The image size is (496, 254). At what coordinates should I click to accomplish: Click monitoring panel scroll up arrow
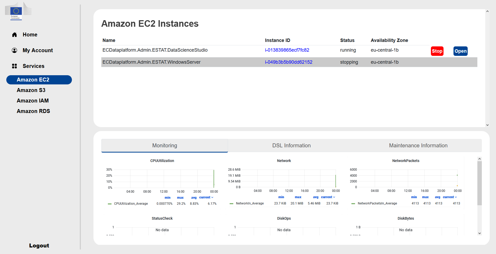(x=479, y=159)
